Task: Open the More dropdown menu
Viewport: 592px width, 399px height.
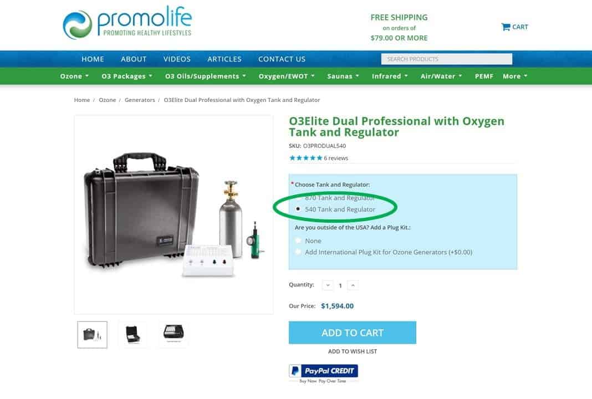Action: click(x=515, y=76)
